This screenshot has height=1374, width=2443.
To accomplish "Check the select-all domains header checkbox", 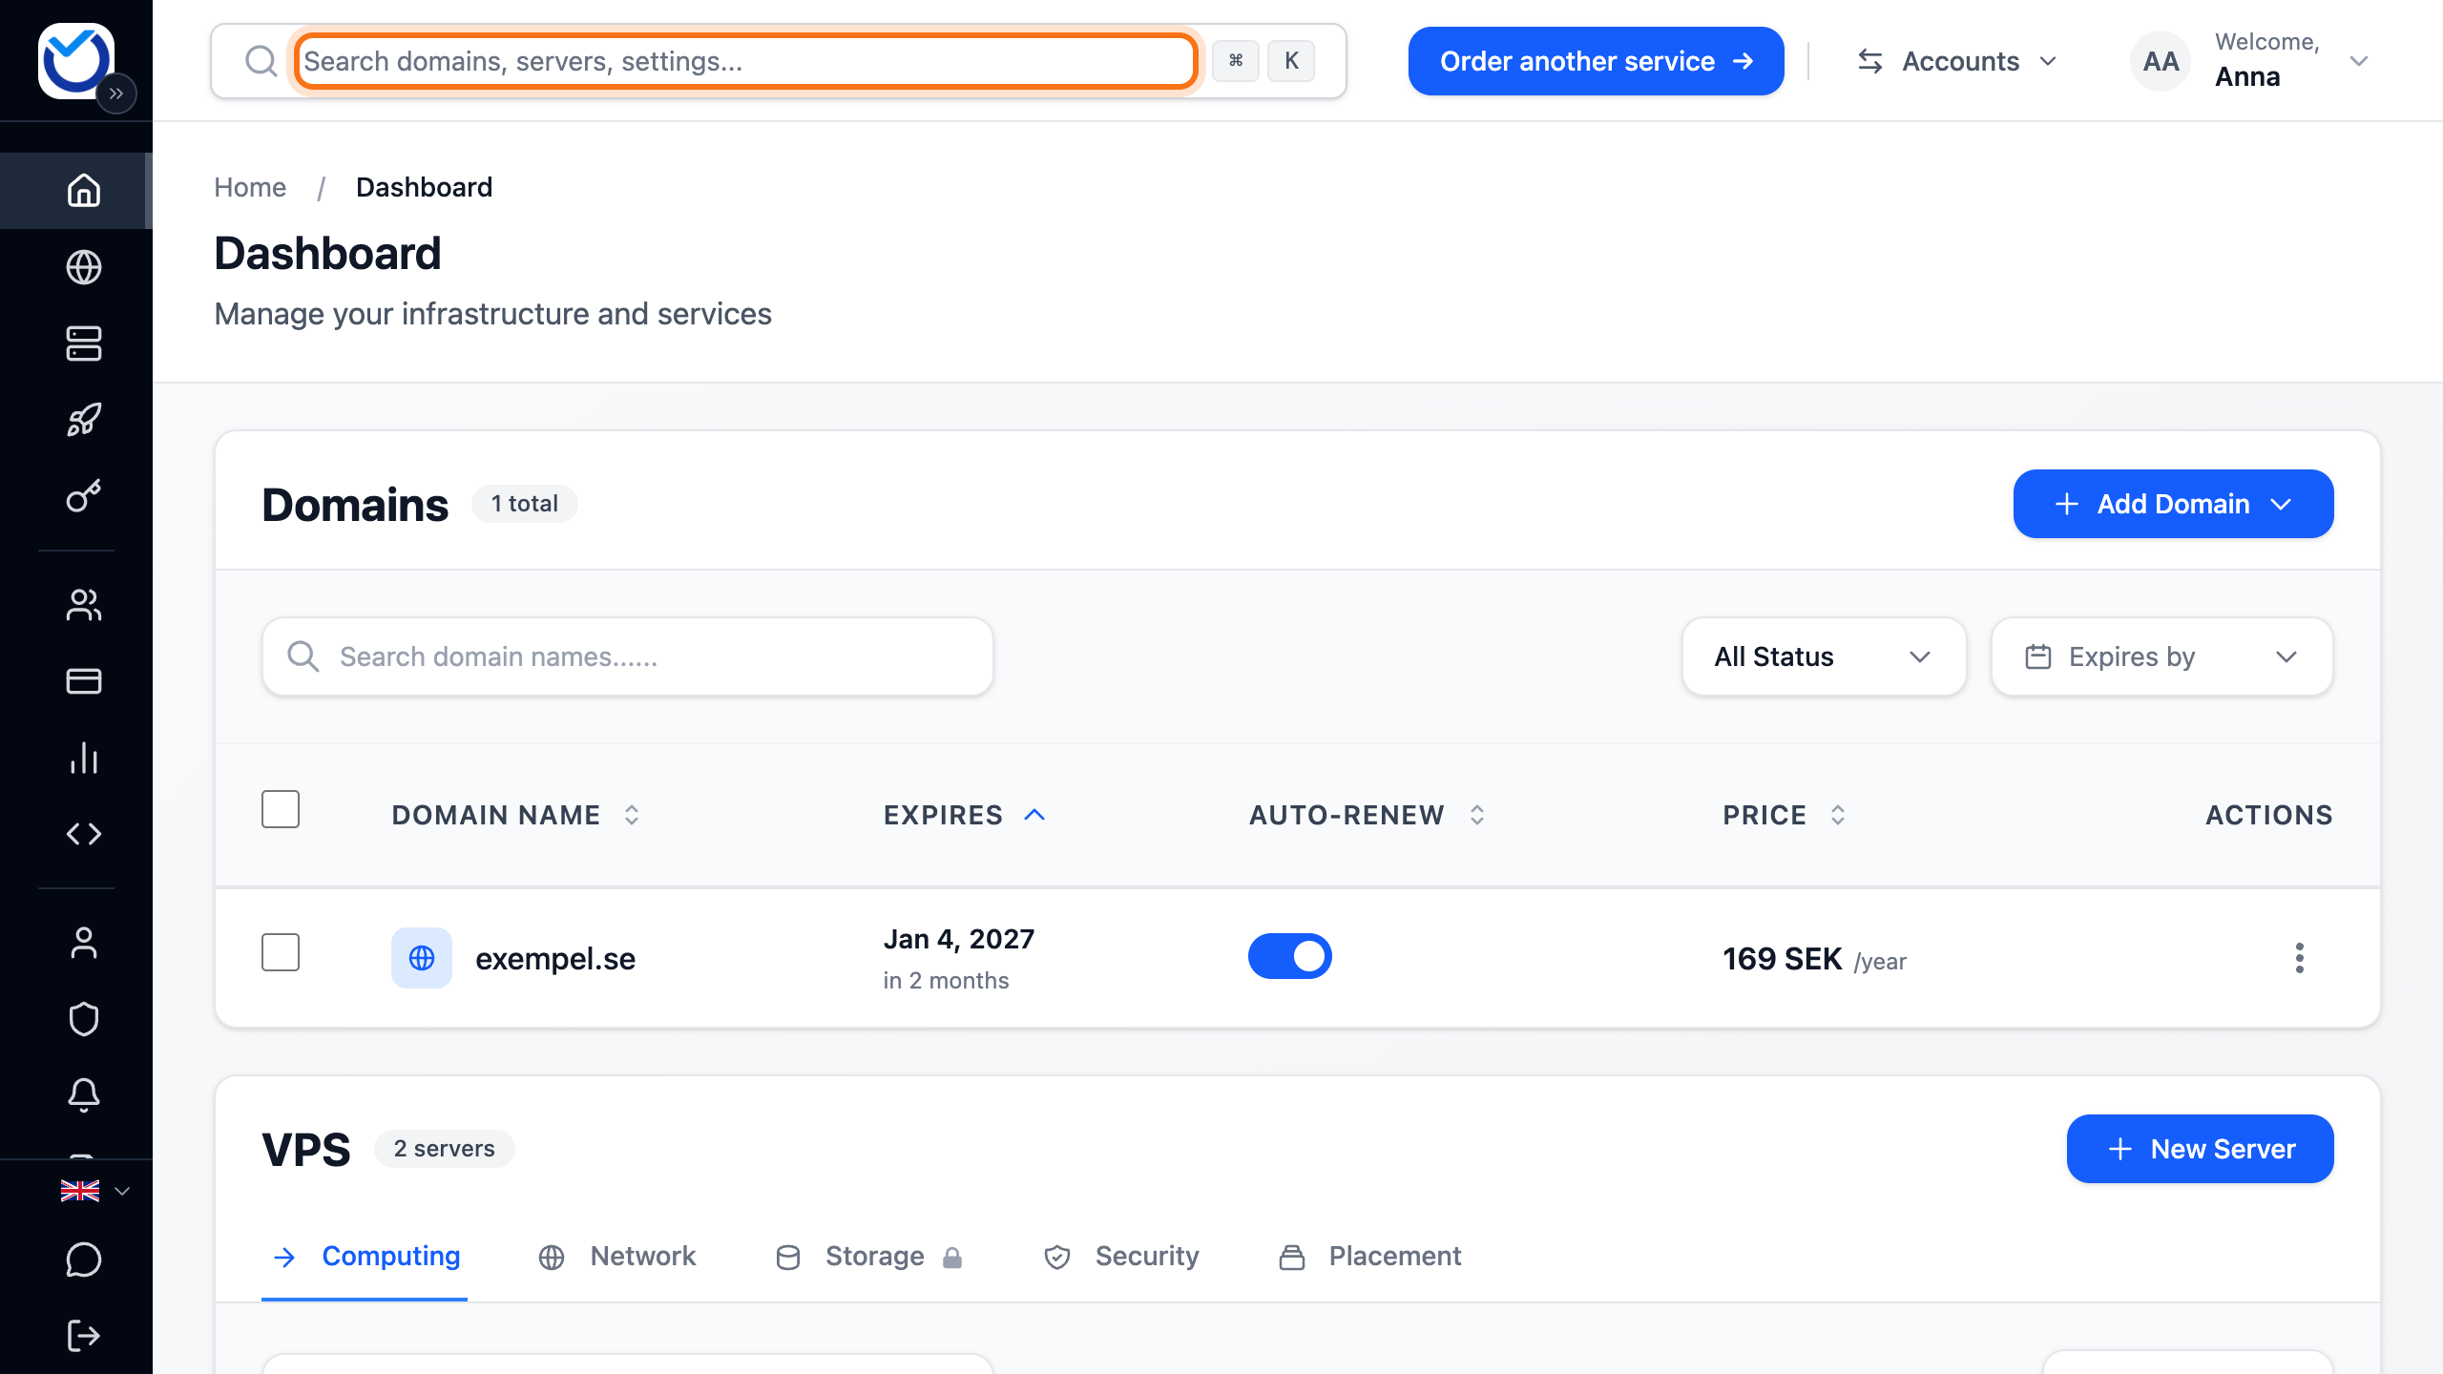I will point(281,809).
